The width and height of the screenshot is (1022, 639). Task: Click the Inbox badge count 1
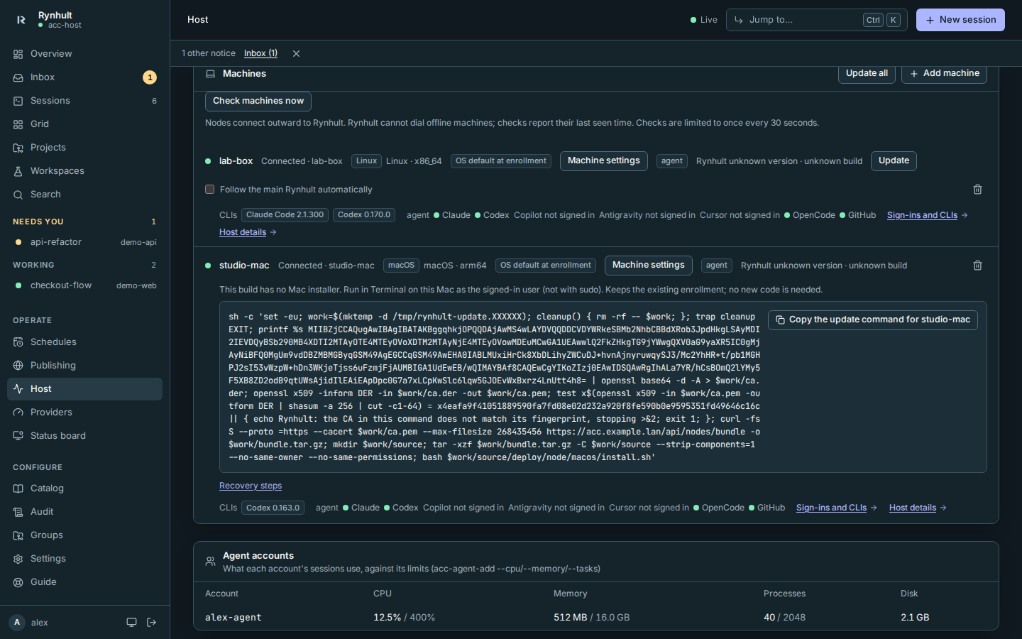click(x=150, y=77)
